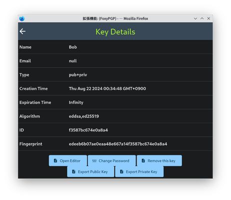231x200 pixels.
Task: Select the name value "Bob"
Action: [73, 47]
